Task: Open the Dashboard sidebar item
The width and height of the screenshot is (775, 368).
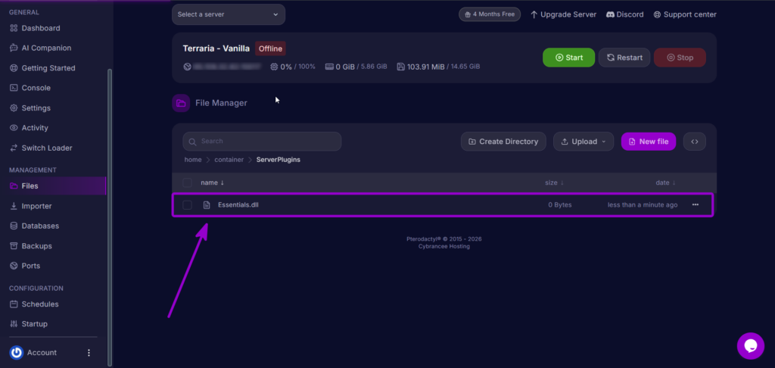Action: [x=35, y=28]
